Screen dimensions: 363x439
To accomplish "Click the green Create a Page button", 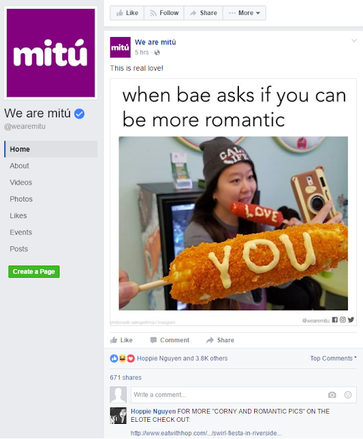I will click(x=34, y=272).
